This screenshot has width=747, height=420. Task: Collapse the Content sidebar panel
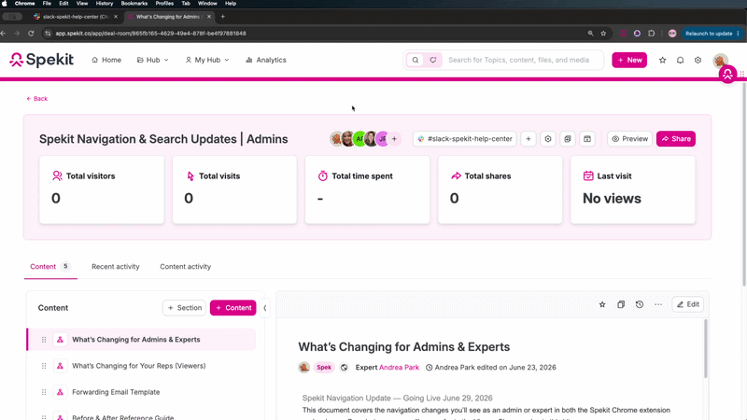265,308
